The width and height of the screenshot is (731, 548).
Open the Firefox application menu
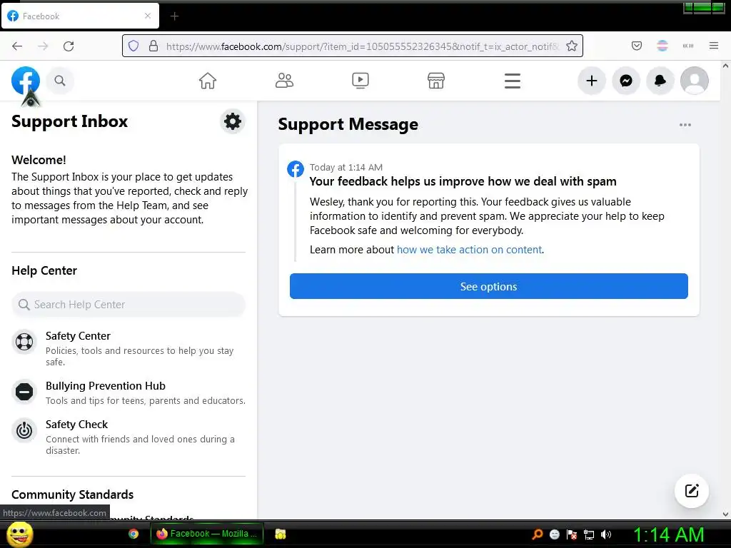pyautogui.click(x=714, y=46)
